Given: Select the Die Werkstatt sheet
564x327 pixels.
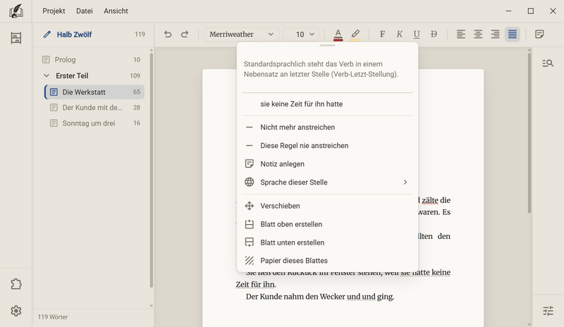Looking at the screenshot, I should click(94, 92).
